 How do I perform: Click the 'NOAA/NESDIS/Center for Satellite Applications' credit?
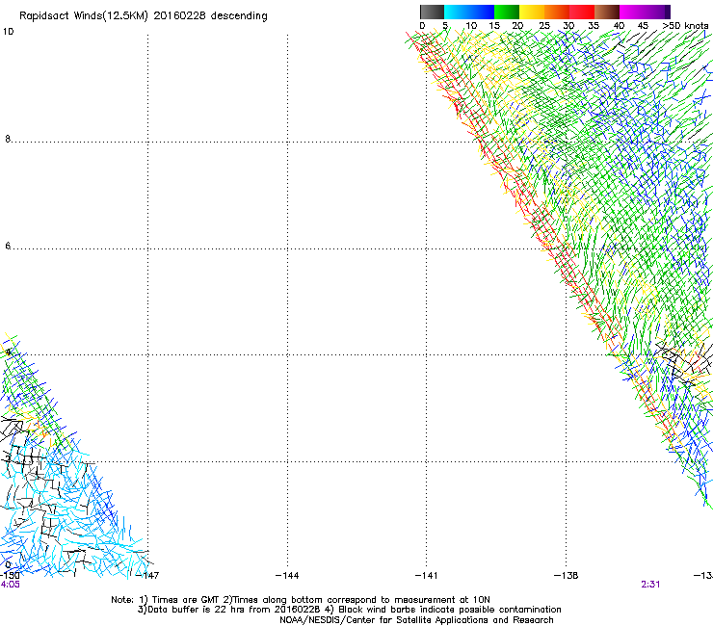coord(416,620)
